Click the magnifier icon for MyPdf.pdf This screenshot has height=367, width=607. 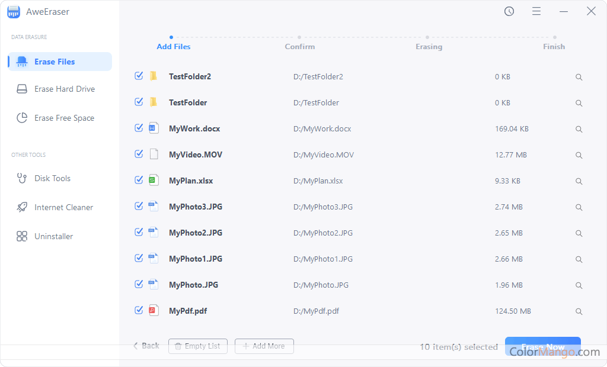(579, 311)
